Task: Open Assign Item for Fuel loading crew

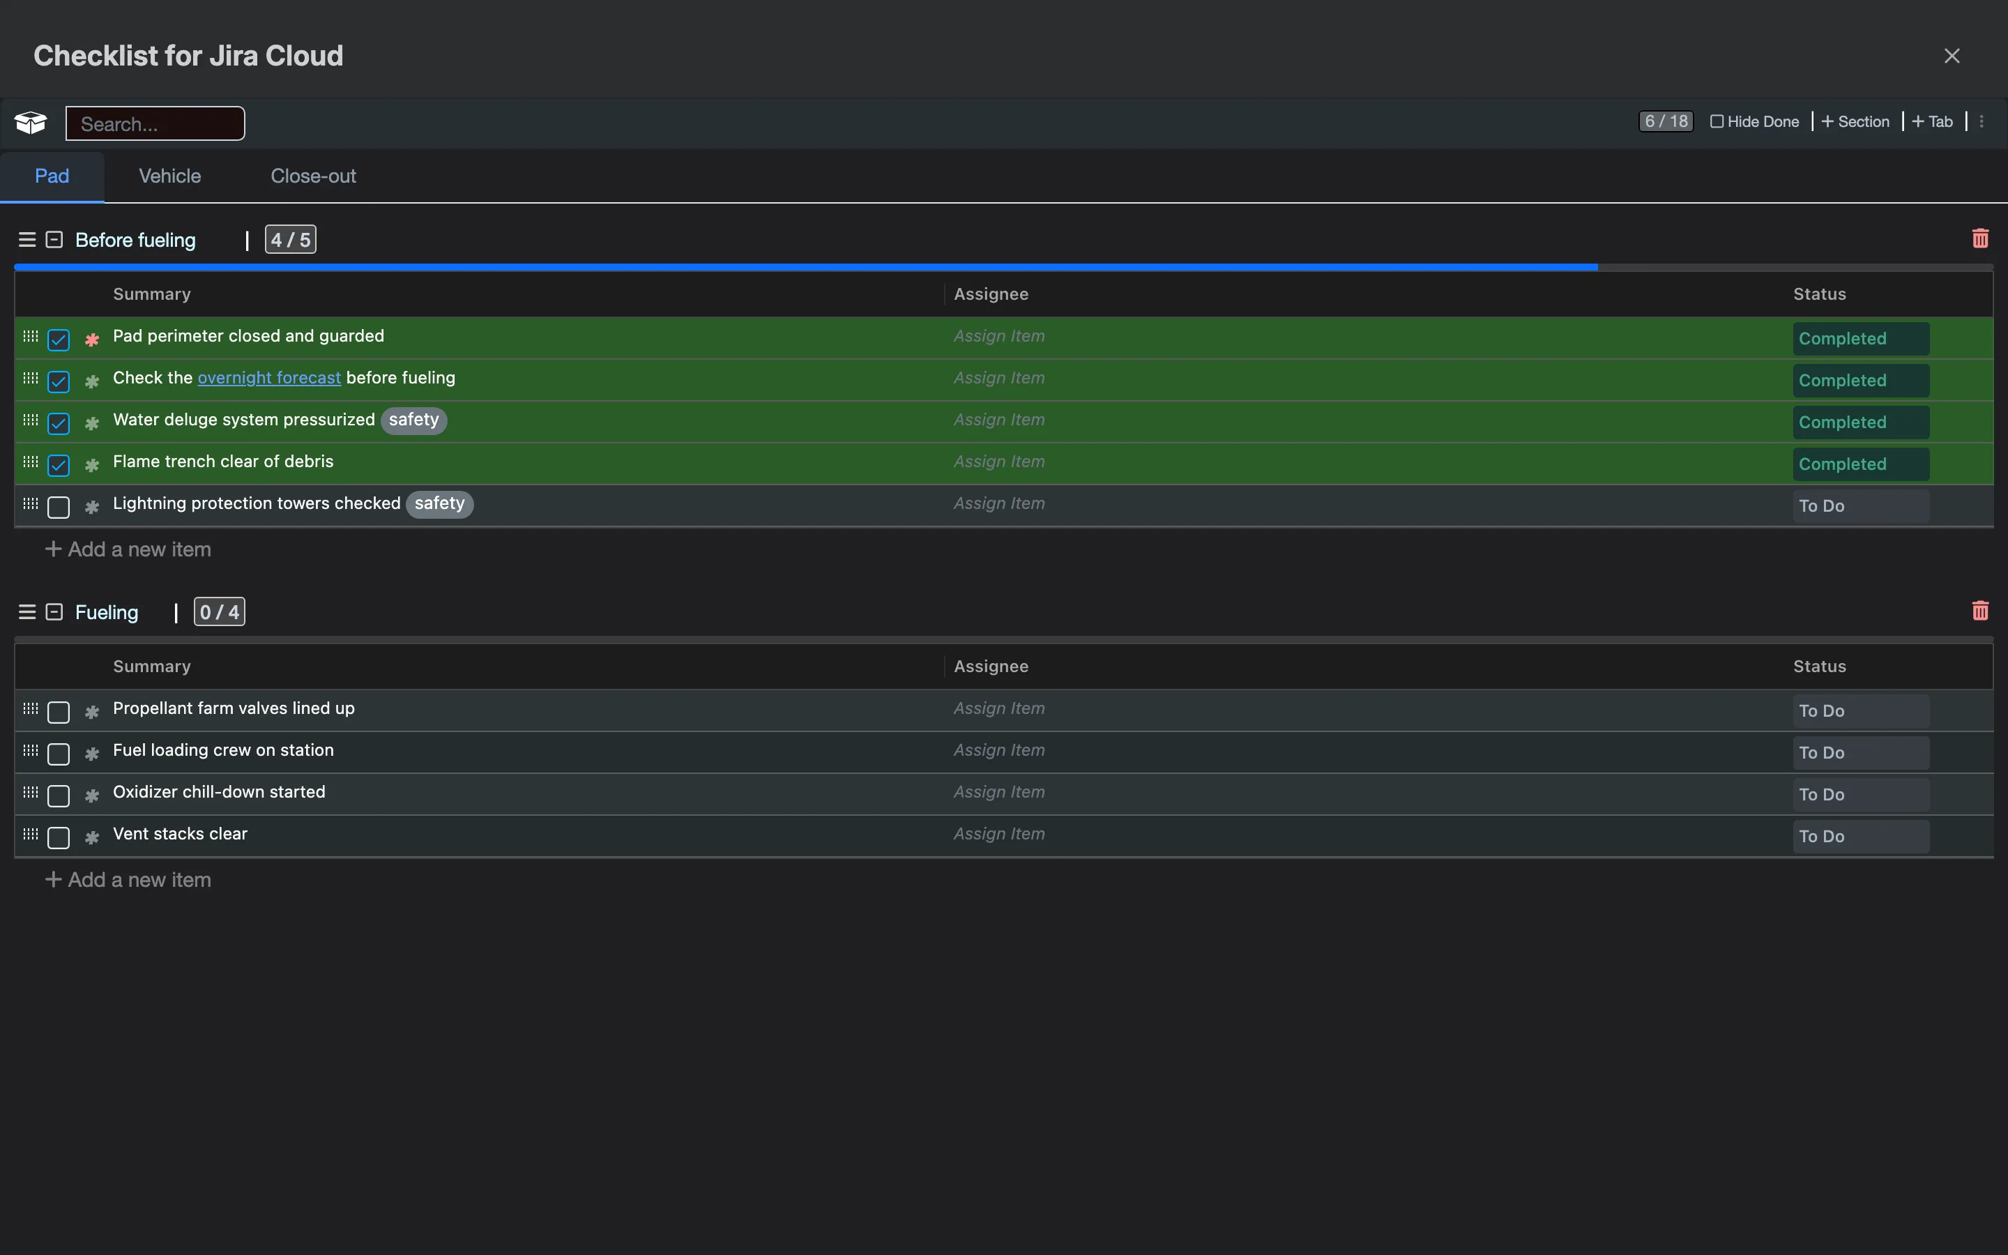Action: [x=999, y=750]
